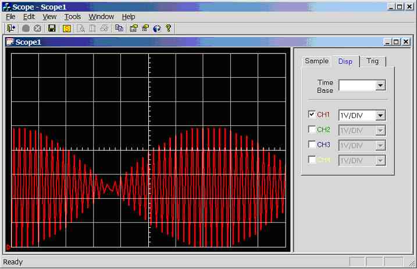
Task: Switch to the Sample tab
Action: (x=316, y=61)
